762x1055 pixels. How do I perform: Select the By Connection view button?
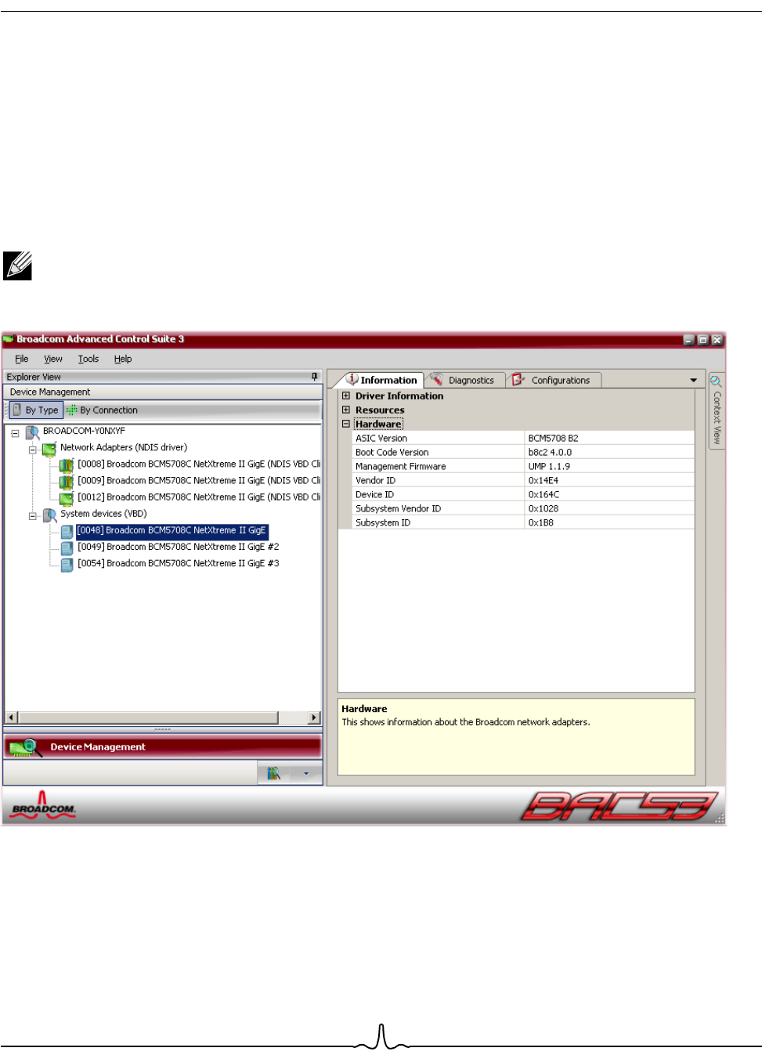[x=103, y=410]
